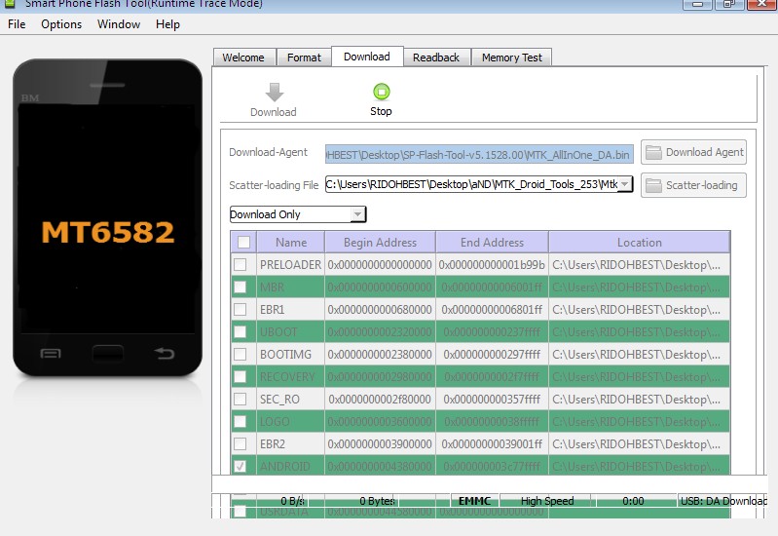This screenshot has height=536, width=778.
Task: Click the green Stop icon
Action: (x=381, y=92)
